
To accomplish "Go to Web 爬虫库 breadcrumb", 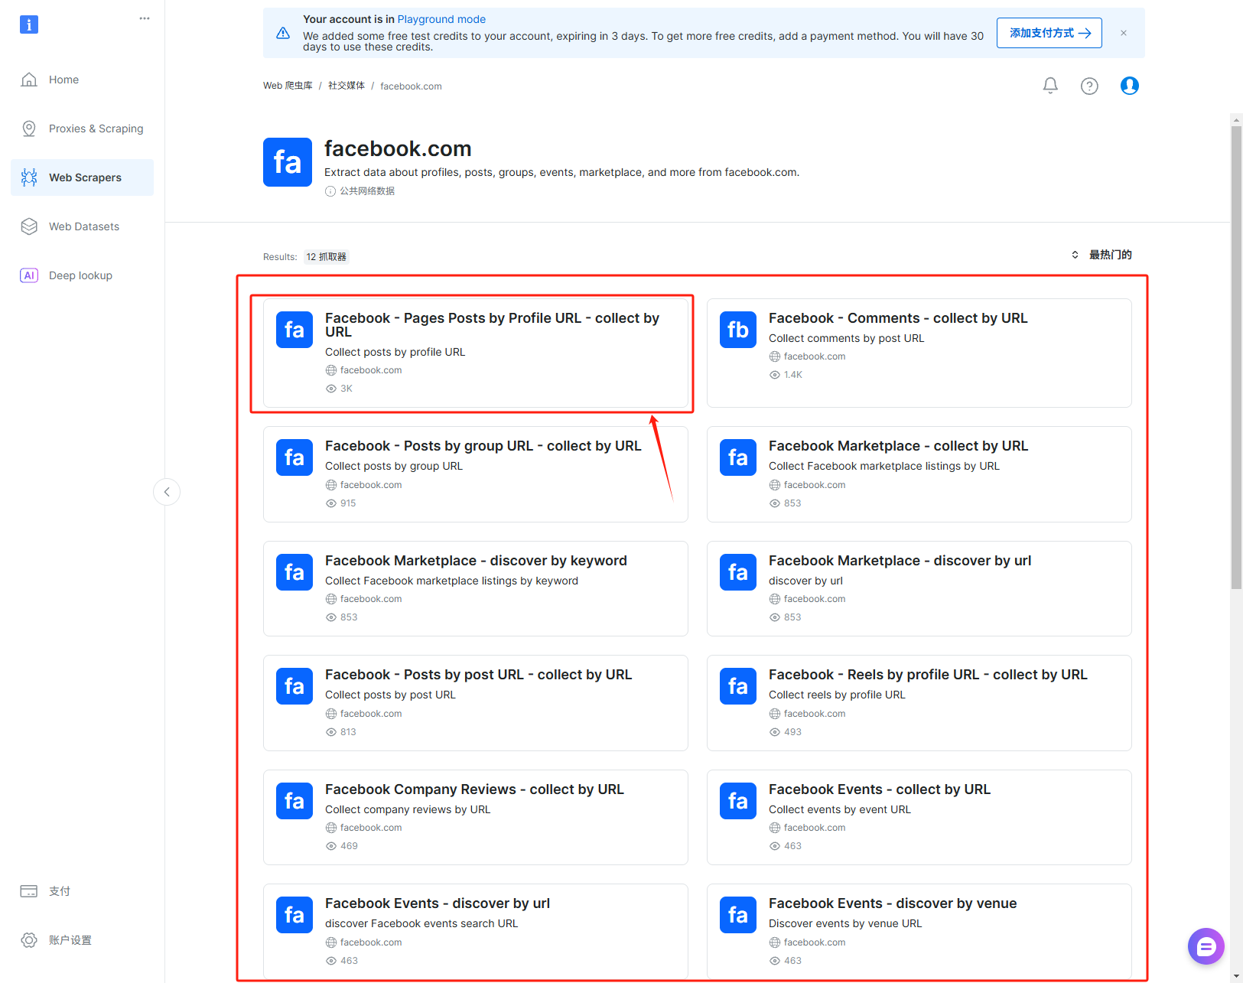I will click(x=288, y=86).
